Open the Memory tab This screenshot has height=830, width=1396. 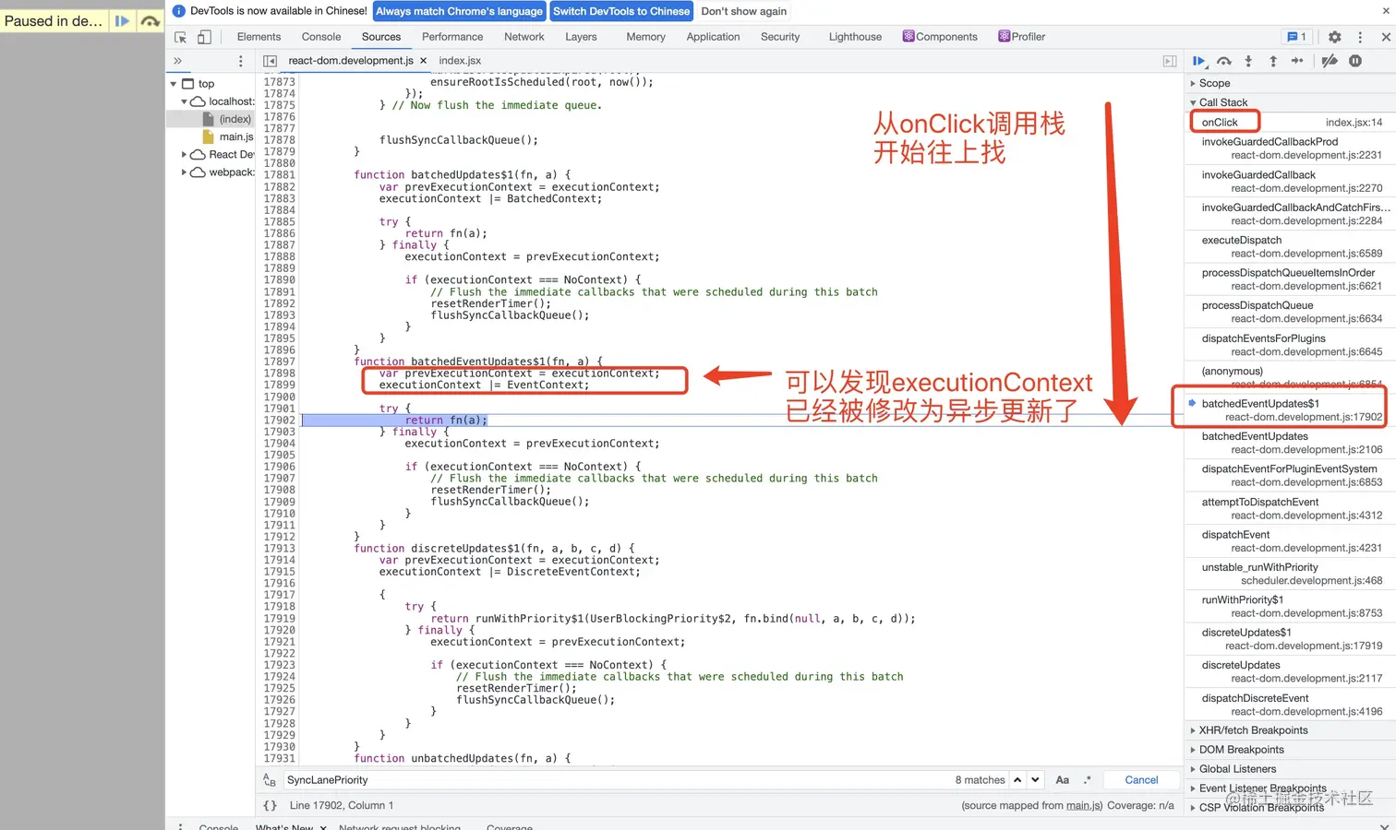tap(645, 37)
